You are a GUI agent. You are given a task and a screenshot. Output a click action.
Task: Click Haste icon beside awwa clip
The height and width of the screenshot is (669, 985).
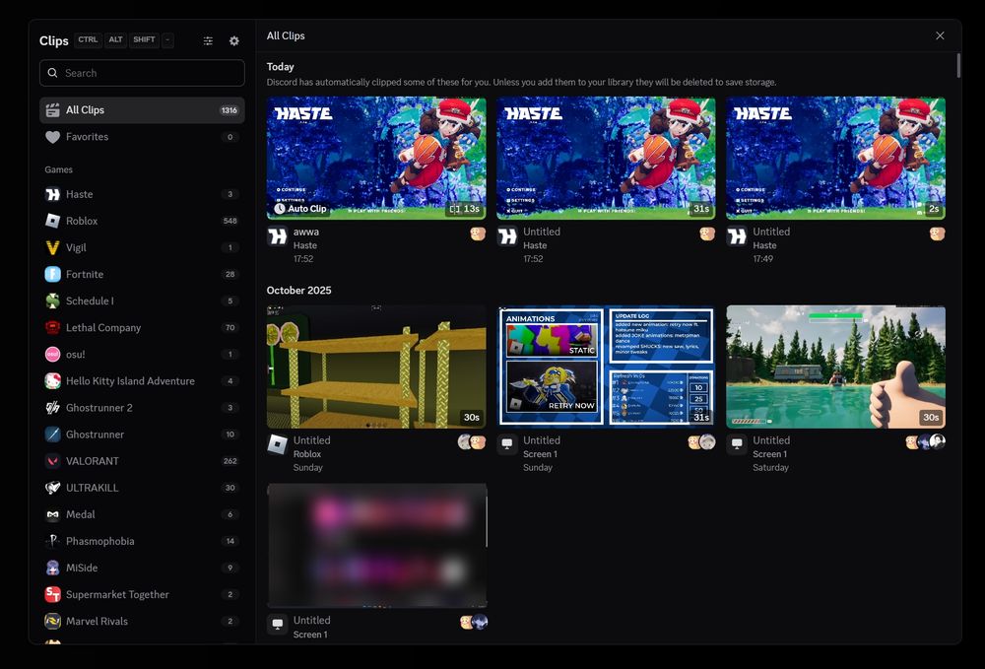(277, 236)
